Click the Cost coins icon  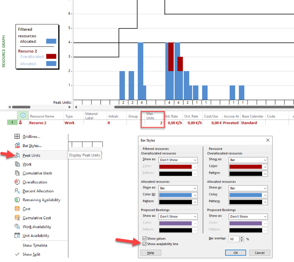pos(17,209)
